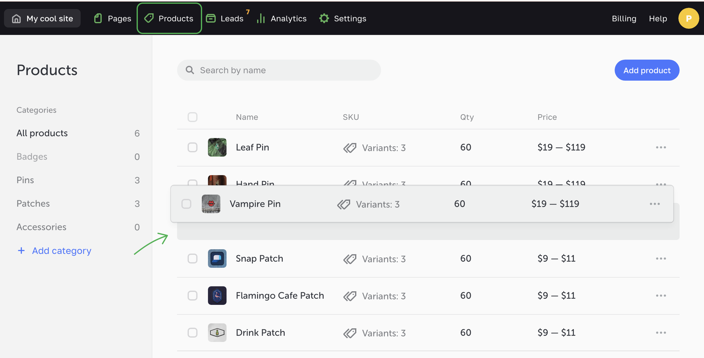Check the Drink Patch row checkbox
The width and height of the screenshot is (704, 358).
(192, 333)
